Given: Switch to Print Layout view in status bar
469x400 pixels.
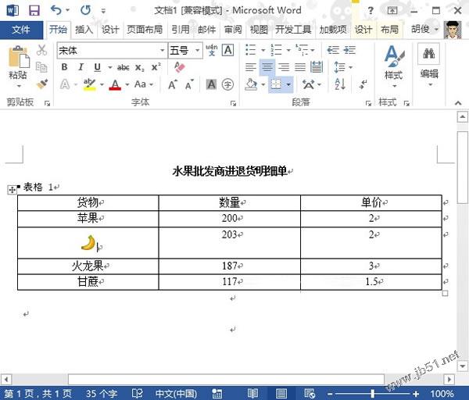Looking at the screenshot, I should tap(281, 394).
